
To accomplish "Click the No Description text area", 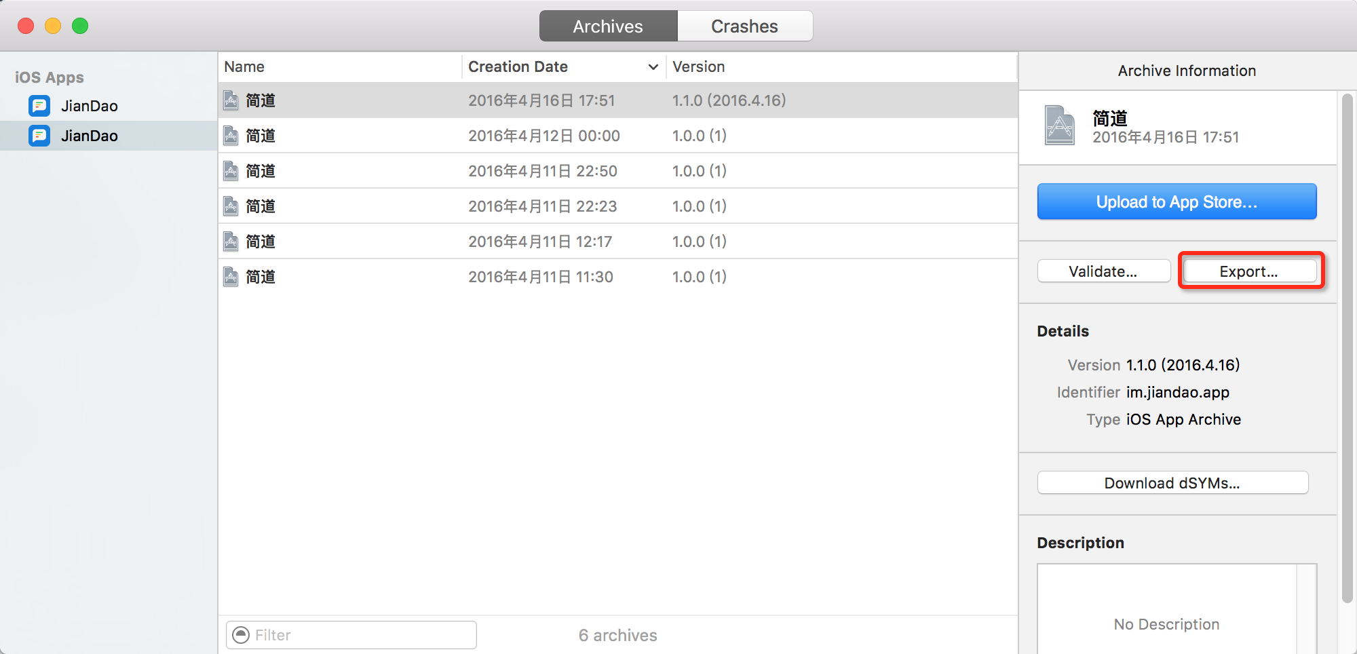I will click(1167, 611).
